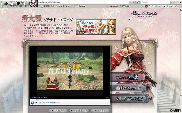
Task: Click the Granado Espada script logo
Action: (x=143, y=15)
